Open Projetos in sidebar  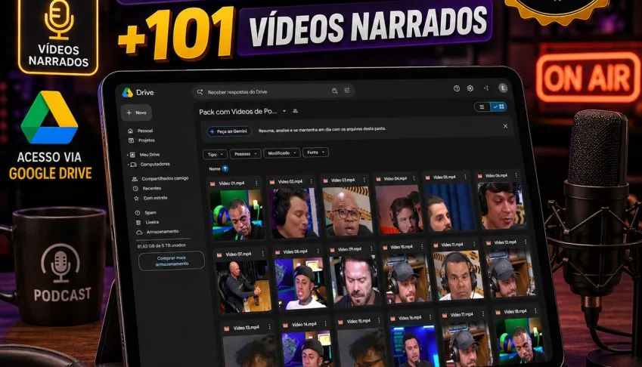coord(142,140)
